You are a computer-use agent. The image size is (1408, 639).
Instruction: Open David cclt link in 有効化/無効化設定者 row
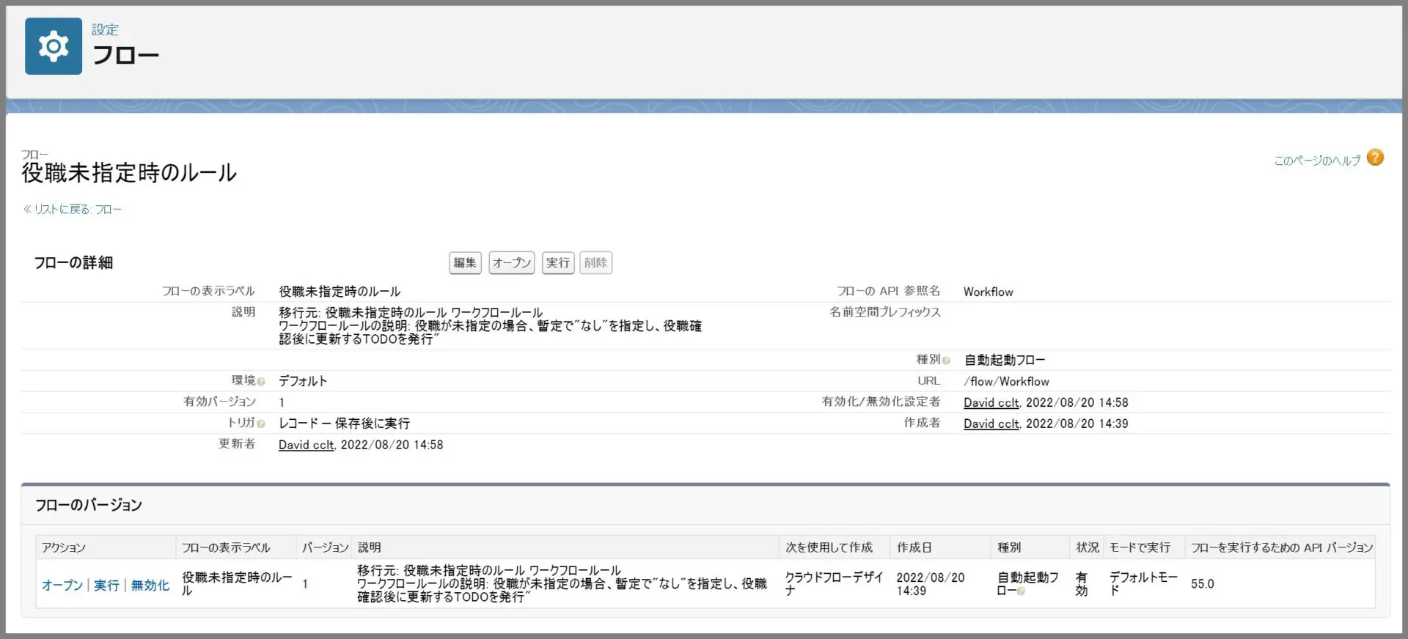coord(991,402)
